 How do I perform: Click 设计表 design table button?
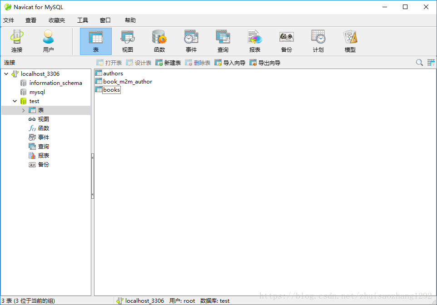click(x=139, y=63)
